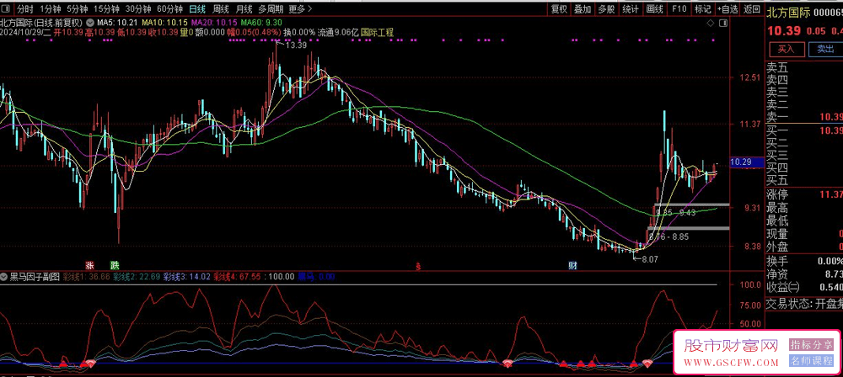Click the 返回 back button
The height and width of the screenshot is (377, 843).
[752, 9]
